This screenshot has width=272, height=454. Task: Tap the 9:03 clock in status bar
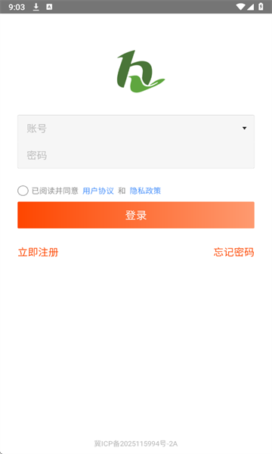(17, 7)
